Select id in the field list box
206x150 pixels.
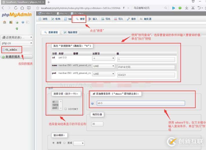[x=55, y=102]
